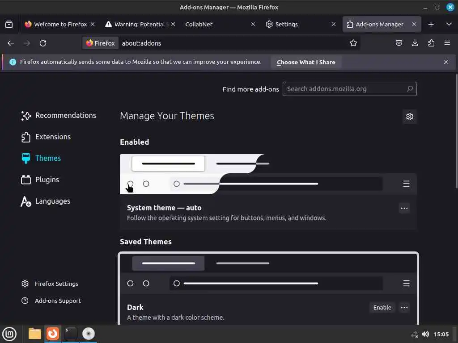
Task: Open a new tab with the plus button
Action: 431,24
